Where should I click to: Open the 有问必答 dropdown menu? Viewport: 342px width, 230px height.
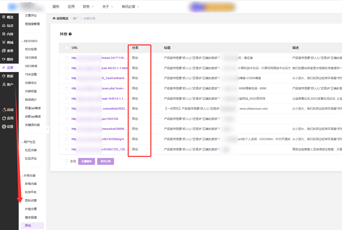[130, 7]
